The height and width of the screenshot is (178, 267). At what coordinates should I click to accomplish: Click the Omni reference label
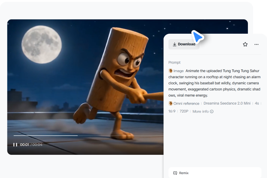(x=186, y=103)
